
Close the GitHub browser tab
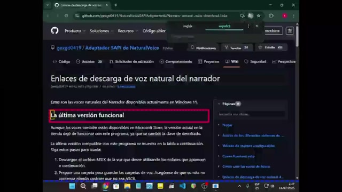pyautogui.click(x=107, y=5)
